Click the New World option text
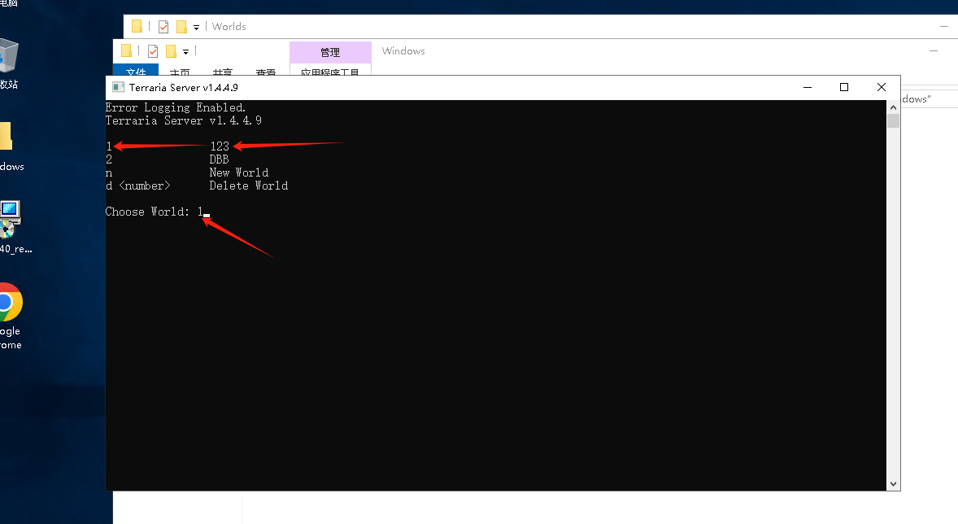This screenshot has width=958, height=524. 239,172
